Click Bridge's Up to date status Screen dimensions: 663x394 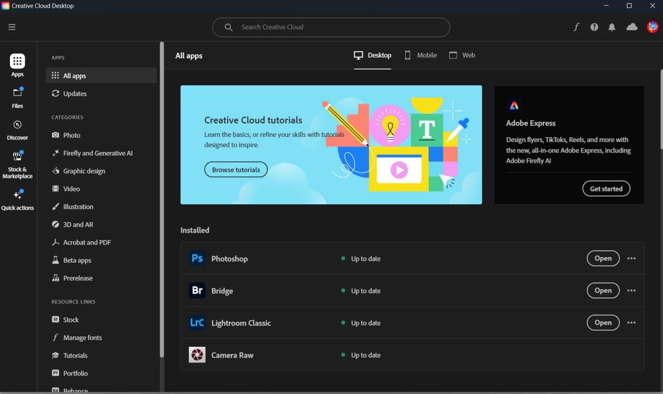(x=361, y=291)
